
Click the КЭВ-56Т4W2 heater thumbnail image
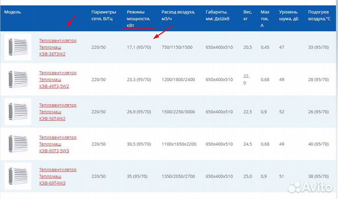tap(18, 112)
